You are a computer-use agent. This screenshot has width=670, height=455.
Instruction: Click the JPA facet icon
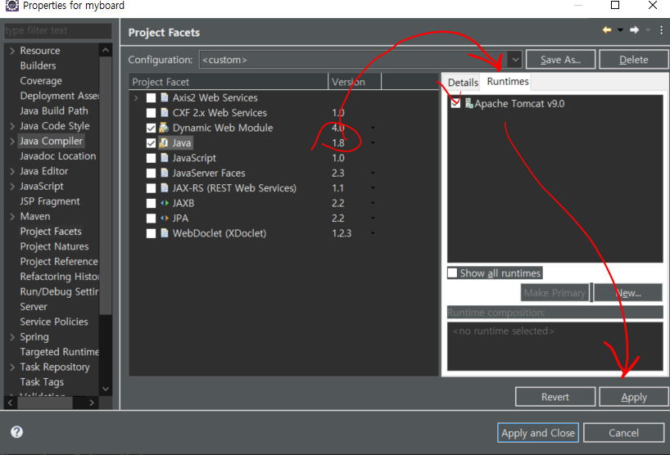(x=165, y=218)
